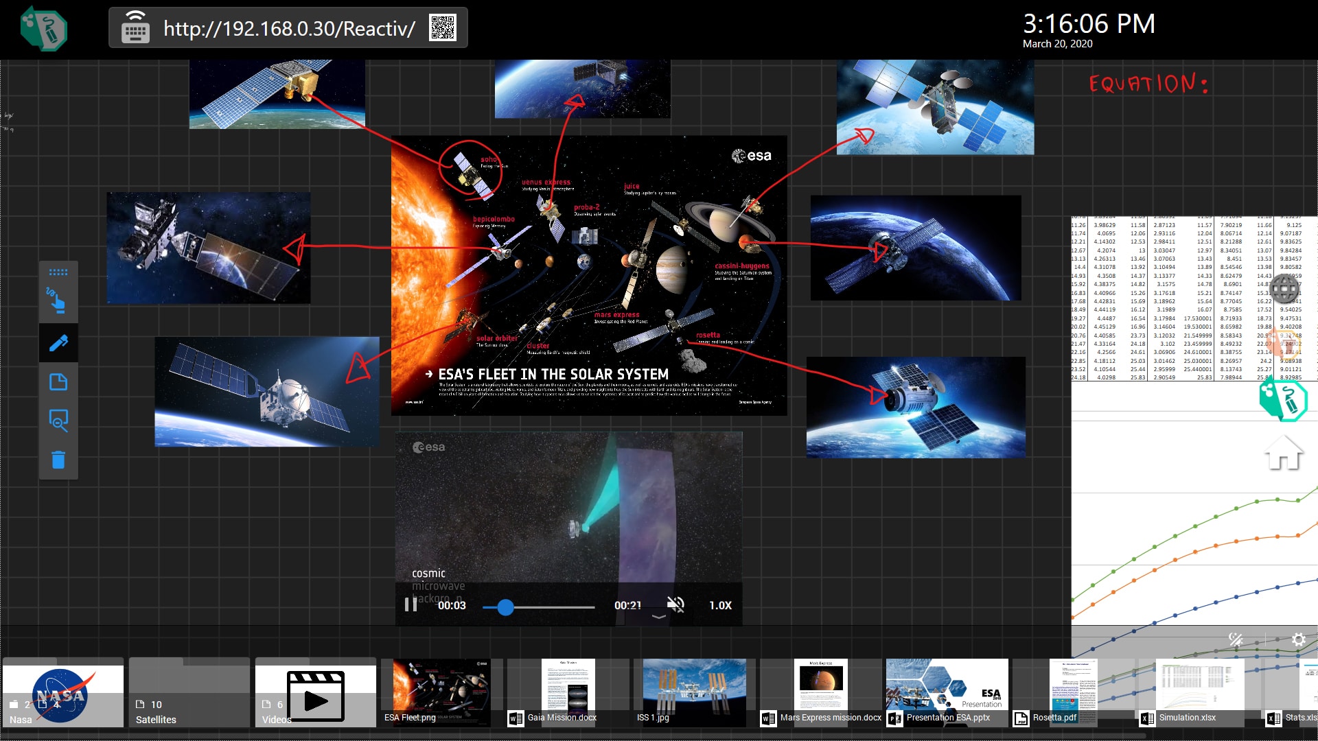This screenshot has width=1318, height=741.
Task: Click the red EQUATION handwritten note
Action: click(x=1148, y=83)
